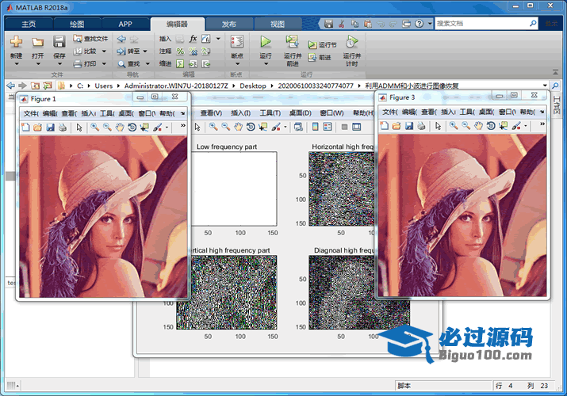Click the back navigation arrow in 导航 group
Viewport: 567px width, 396px height.
click(x=122, y=39)
